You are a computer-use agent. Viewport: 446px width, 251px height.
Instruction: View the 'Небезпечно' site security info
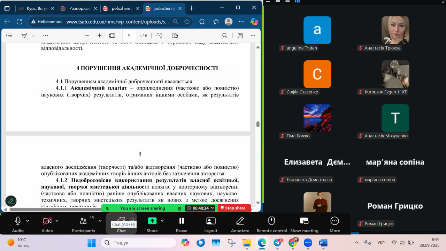click(x=47, y=22)
